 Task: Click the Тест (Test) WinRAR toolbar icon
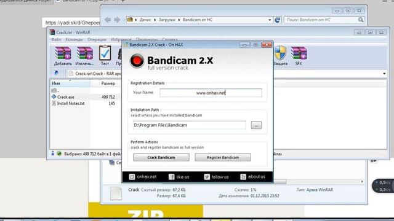click(x=105, y=56)
